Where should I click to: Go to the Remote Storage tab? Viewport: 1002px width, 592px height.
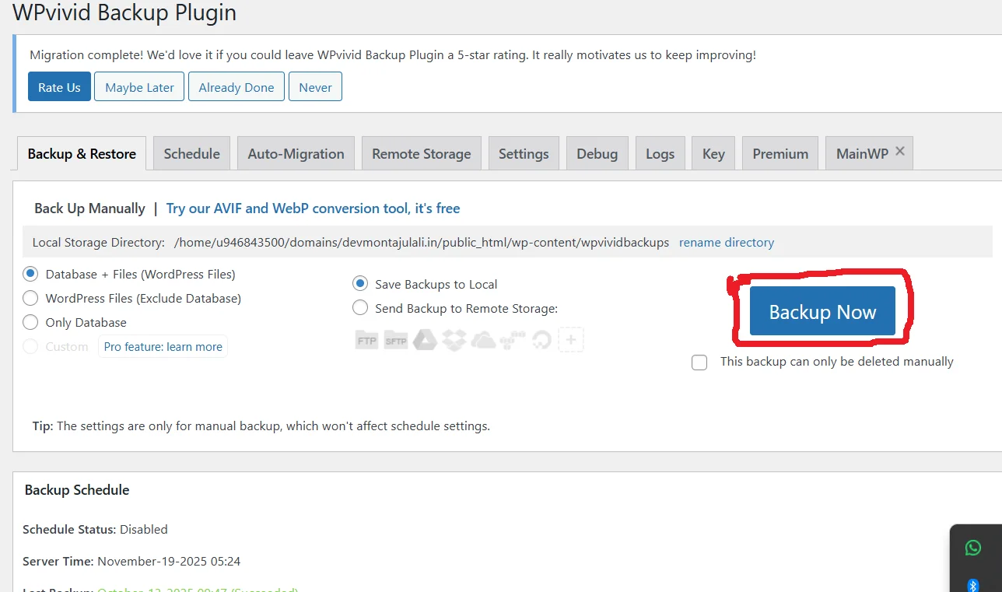(422, 153)
